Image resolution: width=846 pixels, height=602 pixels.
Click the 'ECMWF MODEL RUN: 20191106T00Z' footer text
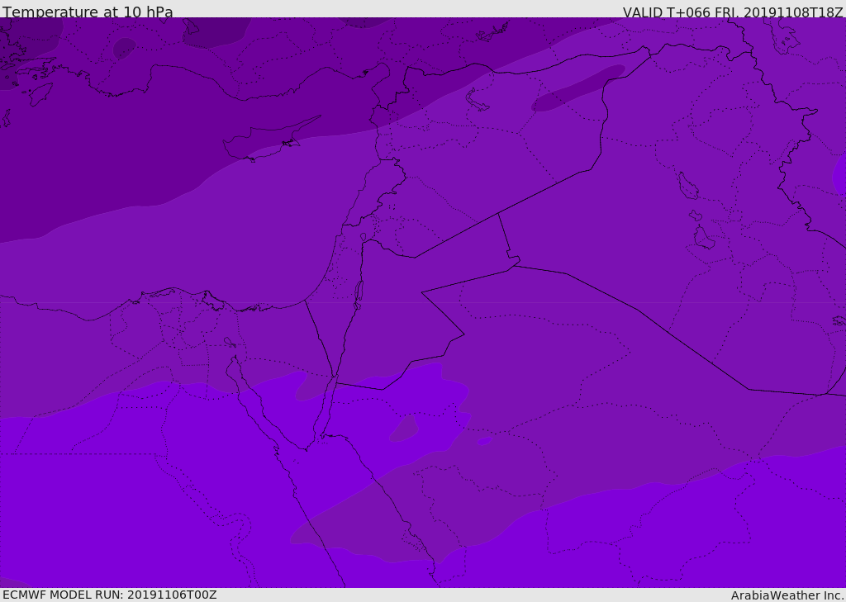coord(110,595)
